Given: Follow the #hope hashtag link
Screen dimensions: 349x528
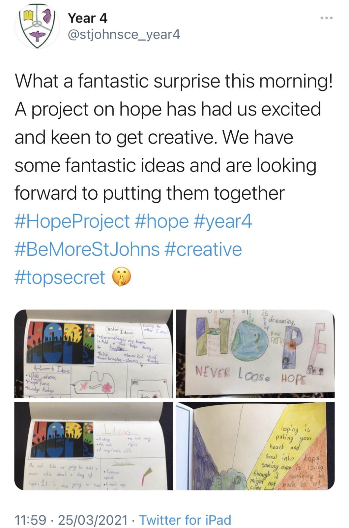Looking at the screenshot, I should pos(162,221).
